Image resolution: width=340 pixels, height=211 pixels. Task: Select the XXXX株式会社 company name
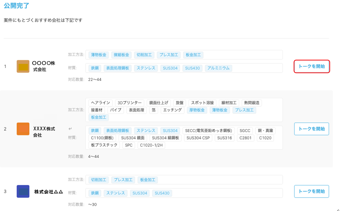click(x=44, y=132)
